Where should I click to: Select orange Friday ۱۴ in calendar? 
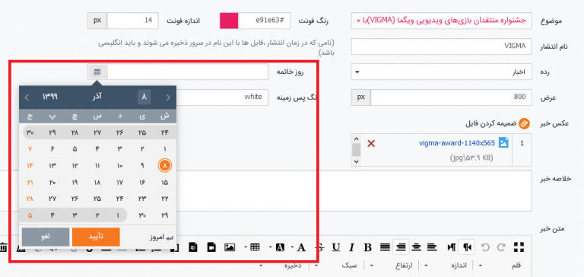(x=30, y=166)
